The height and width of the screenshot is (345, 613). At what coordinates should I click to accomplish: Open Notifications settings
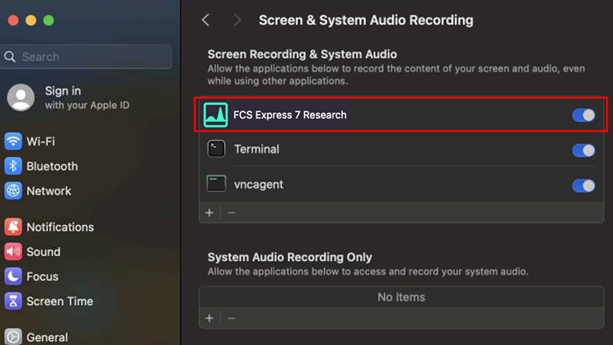coord(59,227)
